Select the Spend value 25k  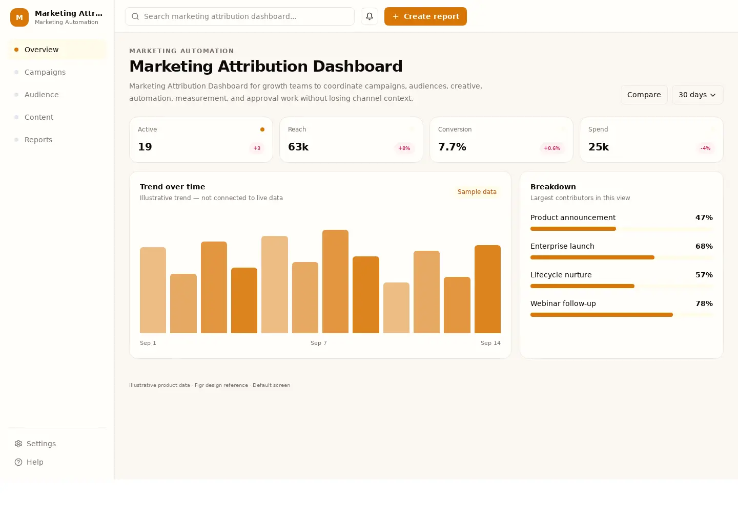pyautogui.click(x=599, y=147)
